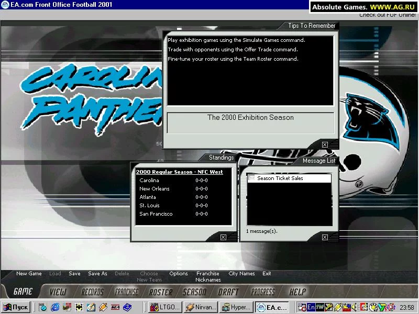Open the Пуск (Start) menu
This screenshot has width=419, height=314.
pos(16,307)
